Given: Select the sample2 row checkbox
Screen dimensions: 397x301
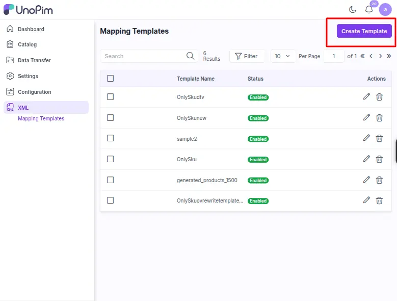Looking at the screenshot, I should (111, 138).
